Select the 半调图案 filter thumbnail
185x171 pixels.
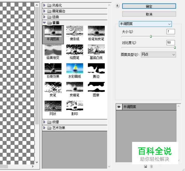[53, 35]
